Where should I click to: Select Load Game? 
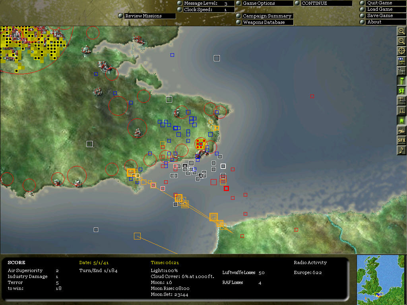(383, 10)
